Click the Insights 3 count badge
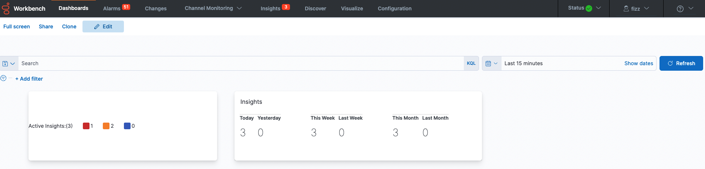 click(x=286, y=7)
